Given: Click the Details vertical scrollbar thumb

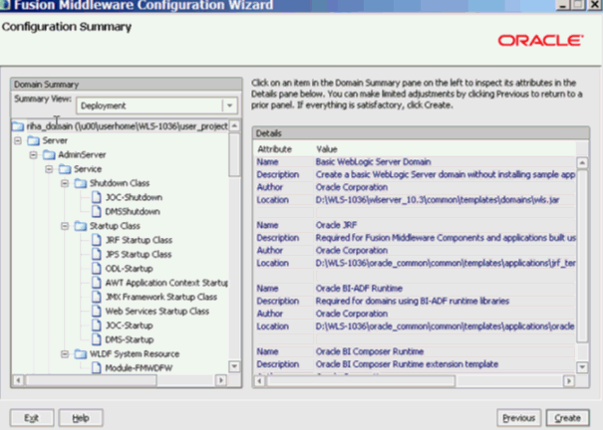Looking at the screenshot, I should [582, 256].
